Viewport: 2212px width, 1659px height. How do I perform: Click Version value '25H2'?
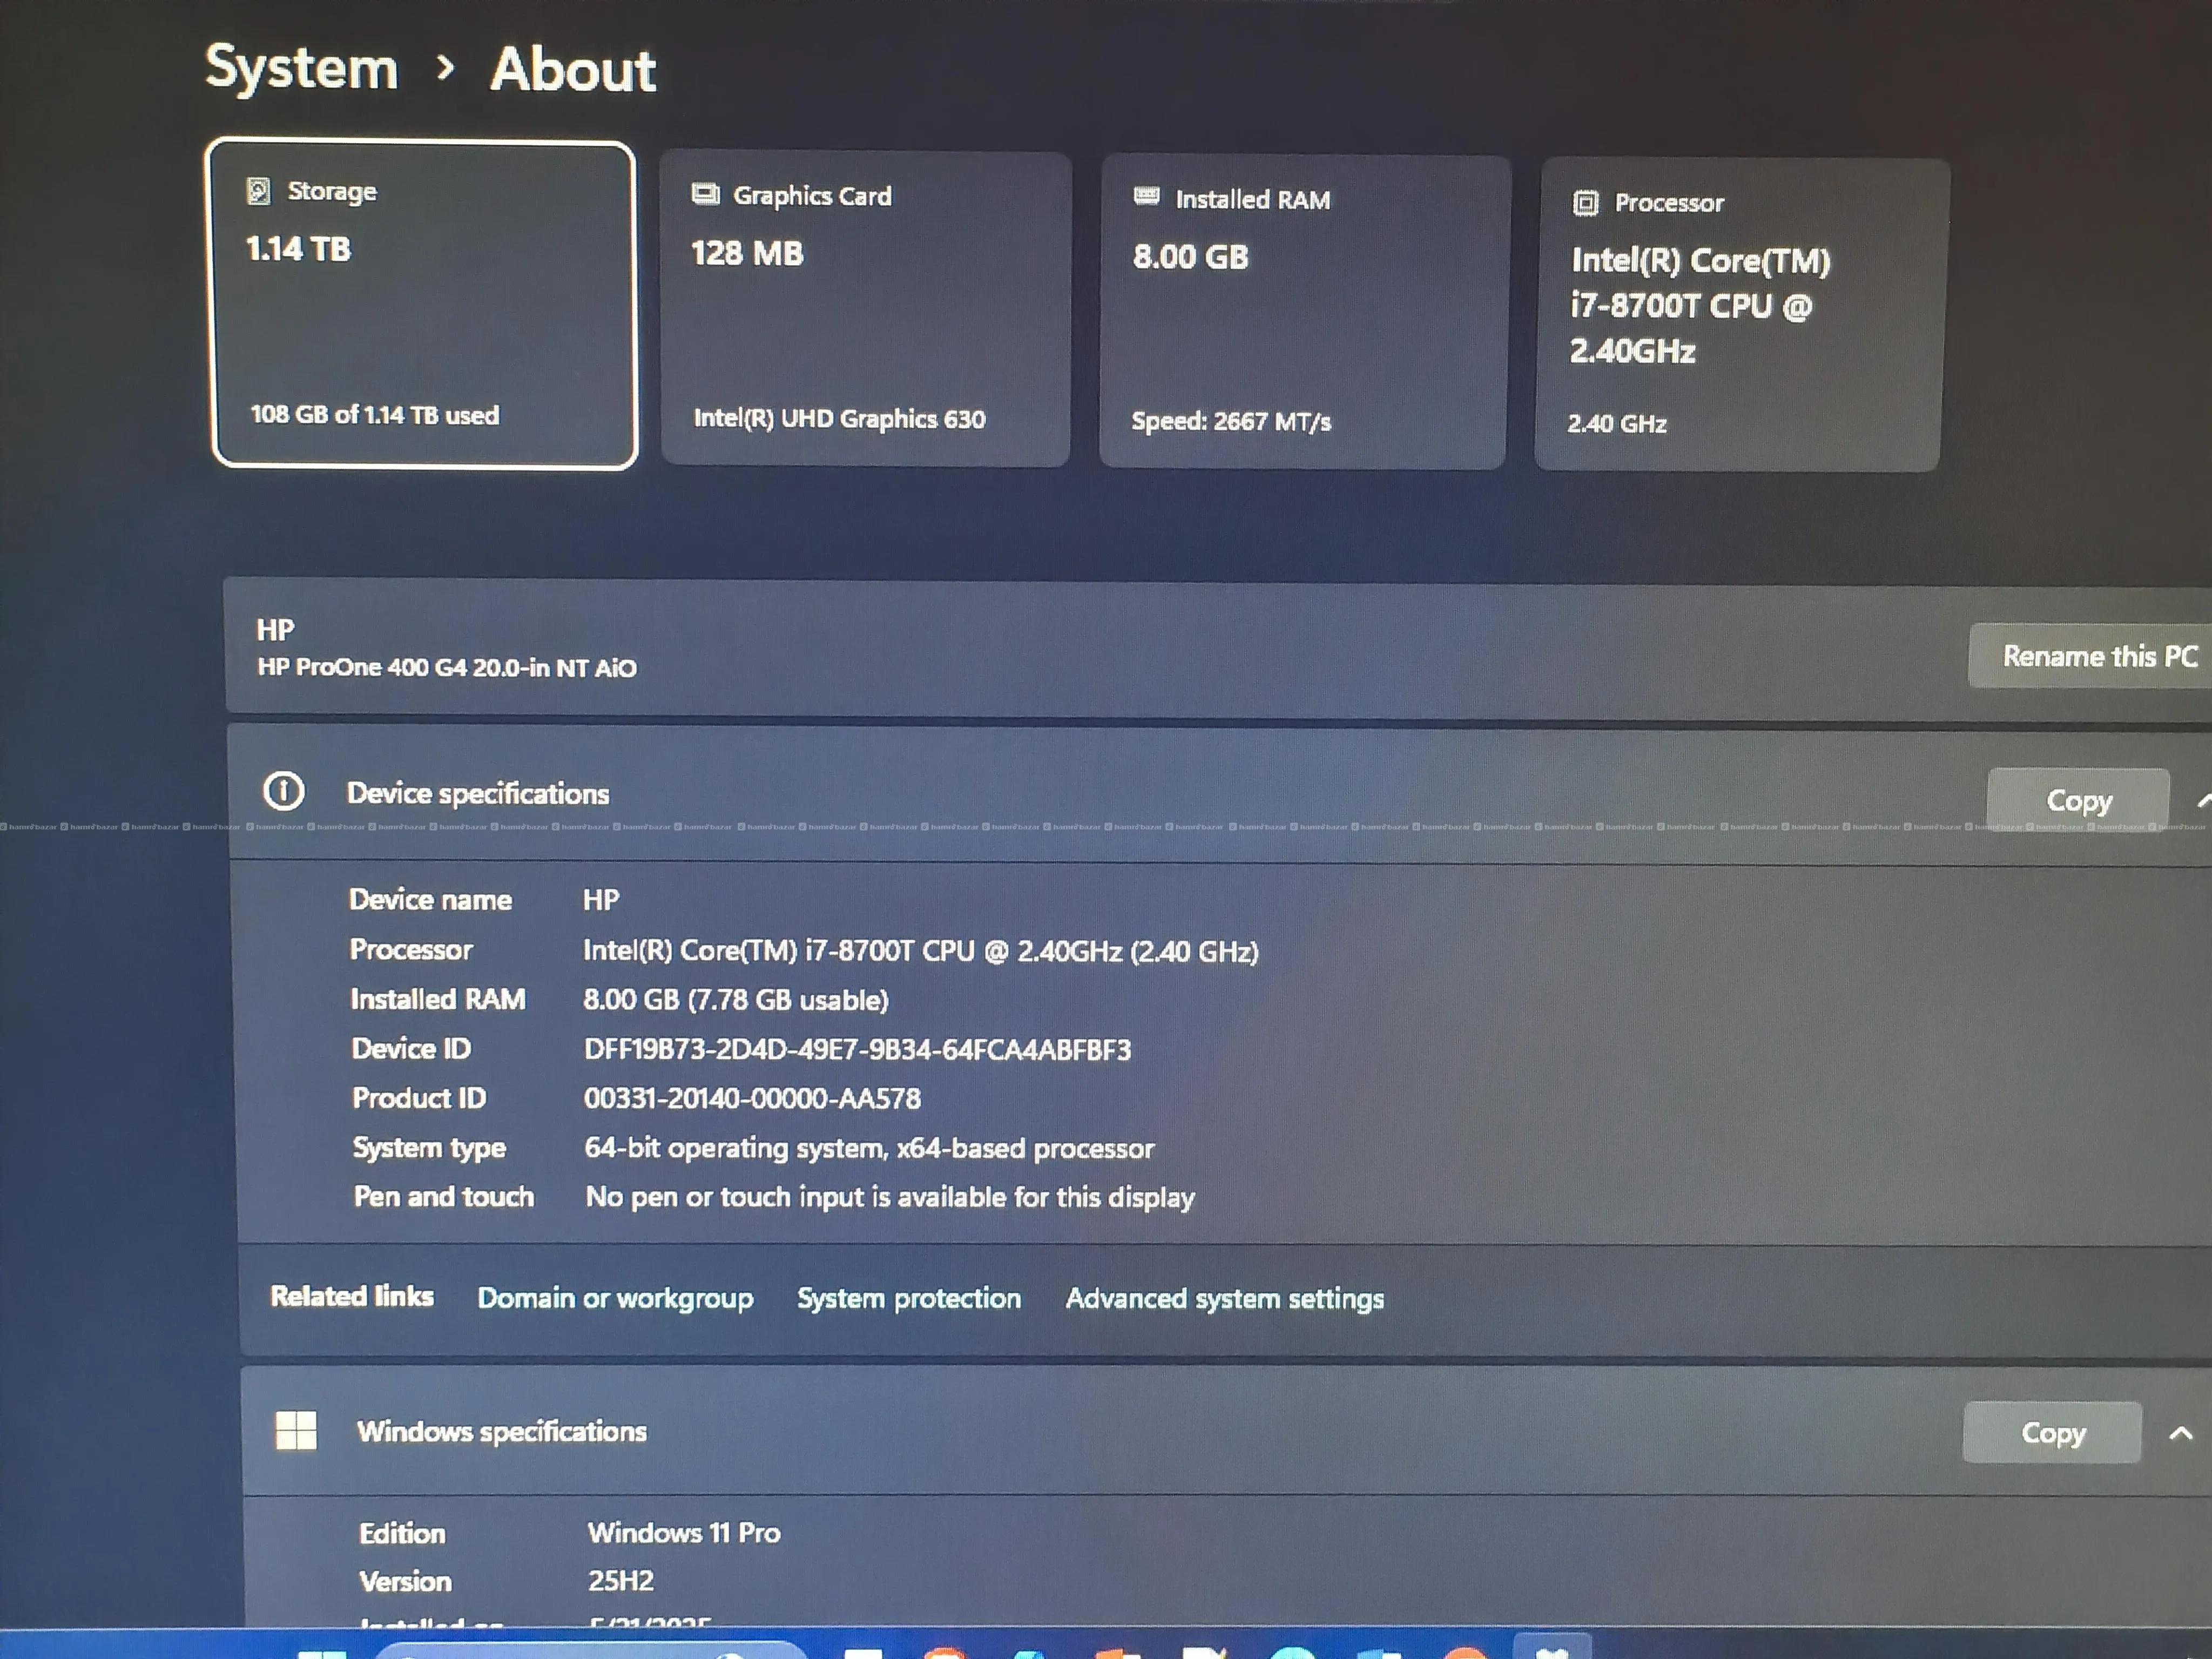(x=621, y=1580)
